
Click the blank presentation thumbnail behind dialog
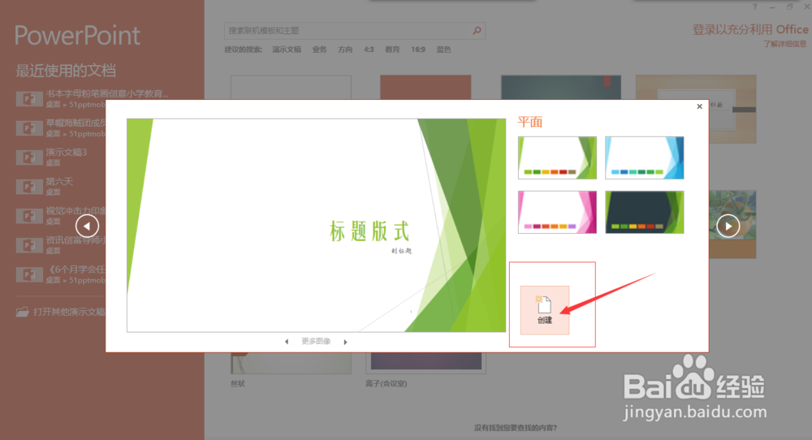tap(291, 88)
